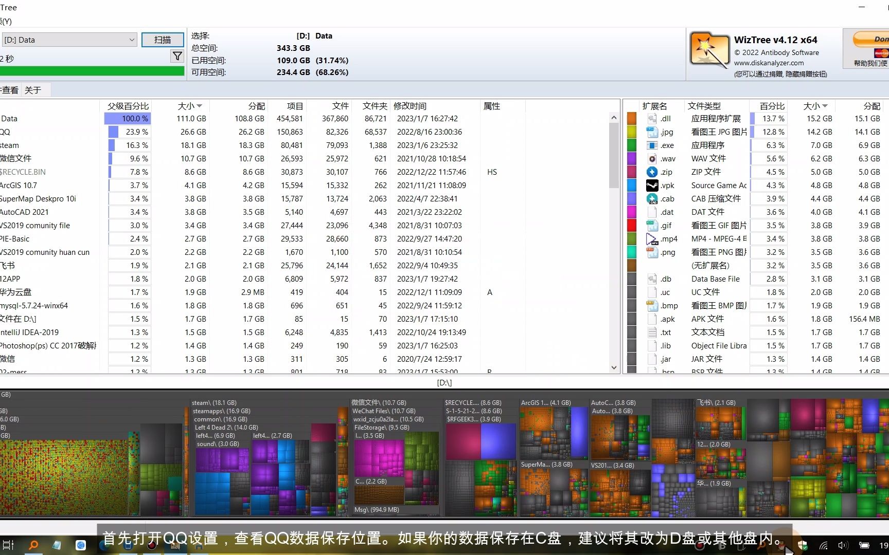The height and width of the screenshot is (555, 889).
Task: Click the WizTree wizard logo icon
Action: (709, 49)
